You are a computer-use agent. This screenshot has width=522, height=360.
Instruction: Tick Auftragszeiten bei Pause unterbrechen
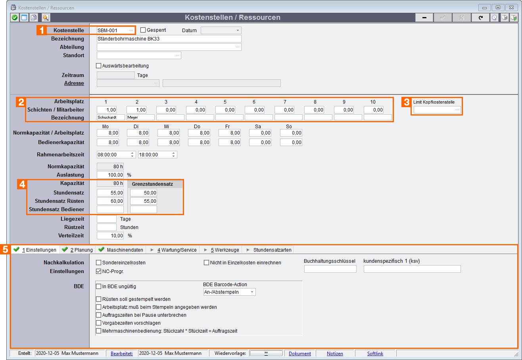tap(99, 315)
